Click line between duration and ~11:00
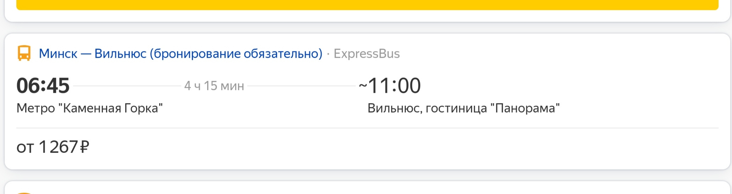Image resolution: width=732 pixels, height=194 pixels. 301,86
